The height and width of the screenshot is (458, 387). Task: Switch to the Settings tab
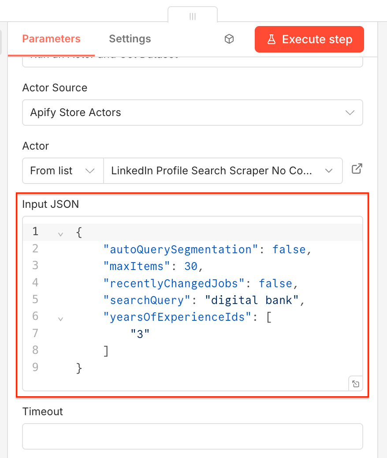coord(130,39)
